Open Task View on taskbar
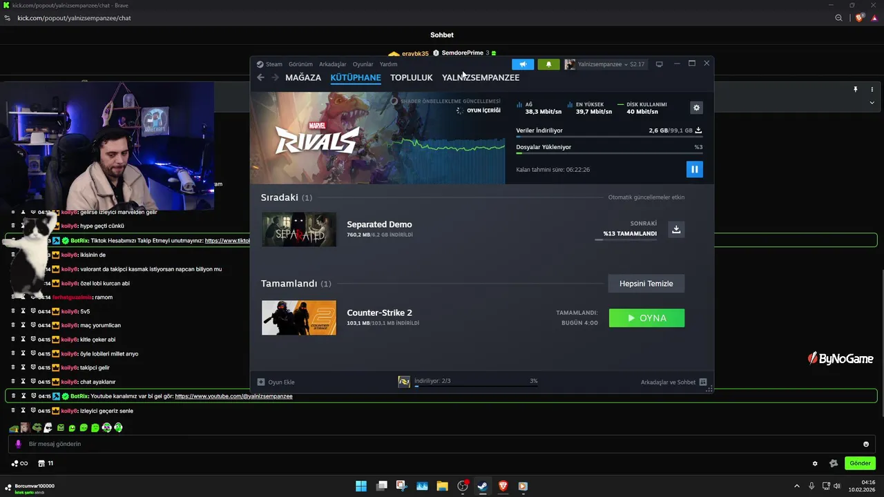 (381, 486)
